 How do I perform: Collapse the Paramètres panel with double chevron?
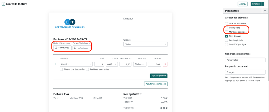point(265,11)
